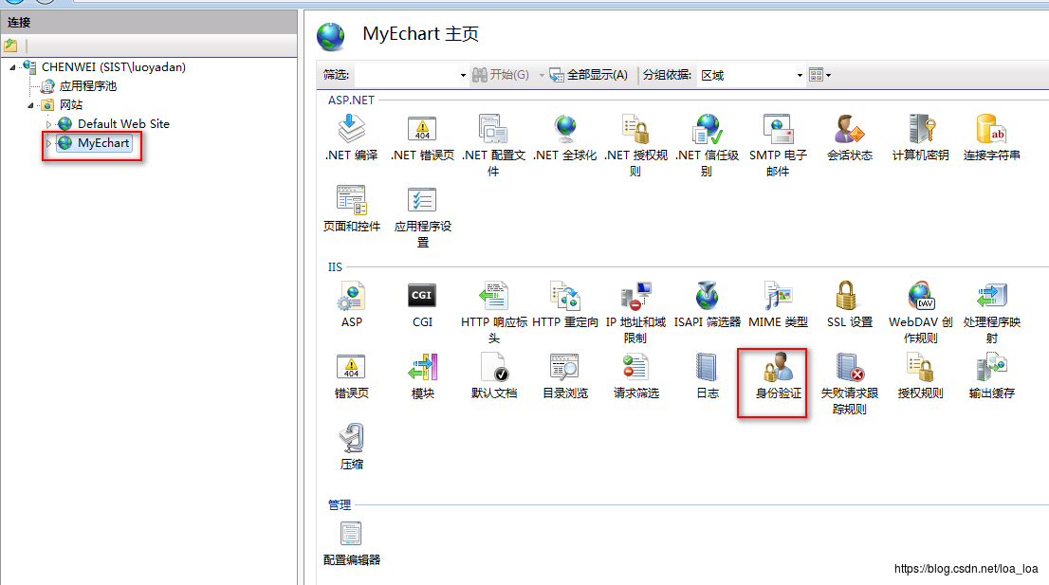Image resolution: width=1049 pixels, height=585 pixels.
Task: Select CHENWEI server in tree
Action: pyautogui.click(x=113, y=67)
